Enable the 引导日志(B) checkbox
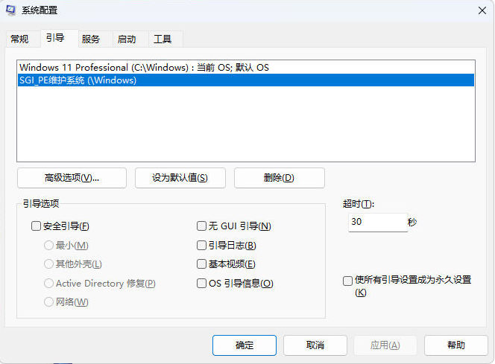The width and height of the screenshot is (495, 364). click(x=201, y=245)
